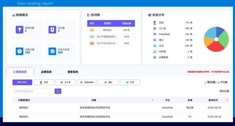This screenshot has width=235, height=126.
Task: Open the 请选择问题蒸馏词 select field
Action: pos(33,91)
